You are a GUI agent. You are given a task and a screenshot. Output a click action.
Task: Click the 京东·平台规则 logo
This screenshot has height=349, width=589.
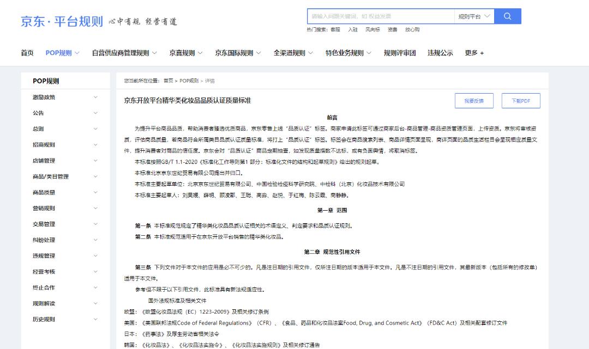(62, 21)
